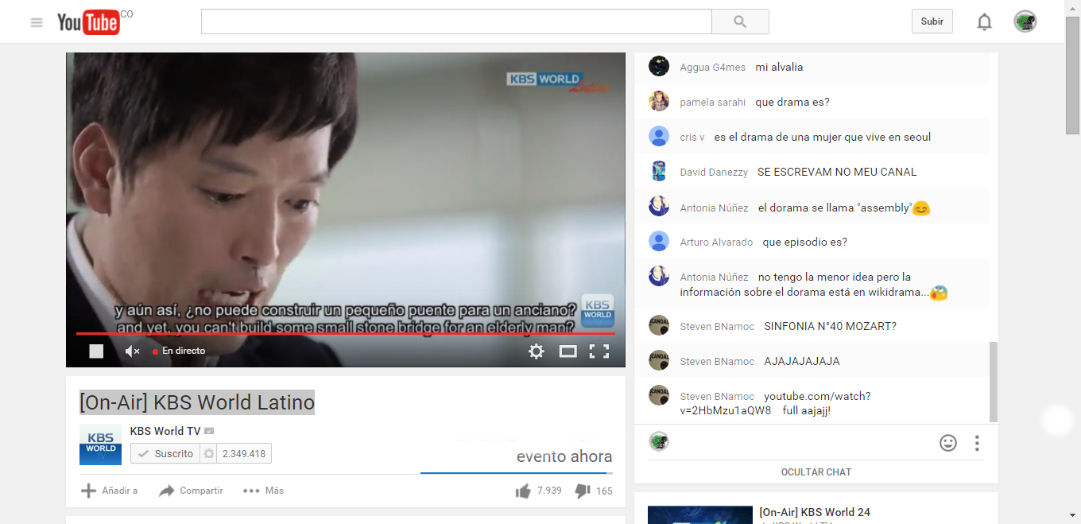Switch to theater mode

[x=568, y=351]
